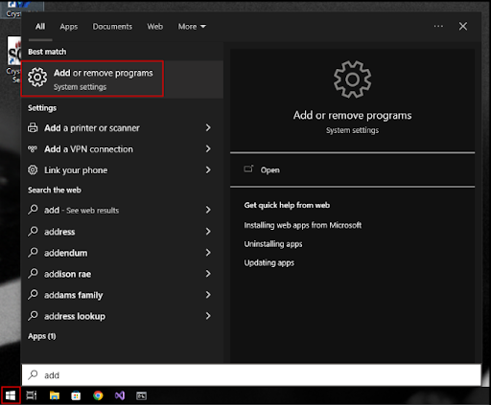The image size is (491, 405).
Task: Click the three-dots options button
Action: [438, 26]
